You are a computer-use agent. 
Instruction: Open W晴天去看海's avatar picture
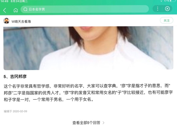[x=6, y=21]
